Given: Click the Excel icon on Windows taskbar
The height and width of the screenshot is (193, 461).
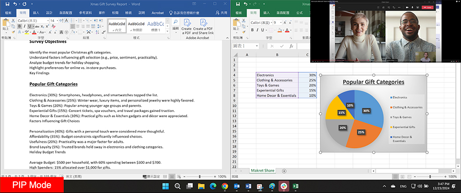Looking at the screenshot, I should click(x=296, y=186).
